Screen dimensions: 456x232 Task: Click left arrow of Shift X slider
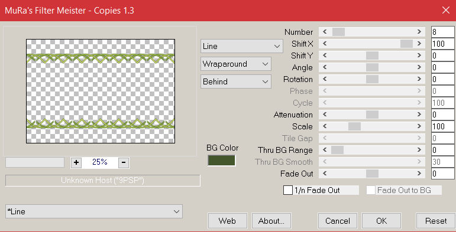click(x=325, y=44)
